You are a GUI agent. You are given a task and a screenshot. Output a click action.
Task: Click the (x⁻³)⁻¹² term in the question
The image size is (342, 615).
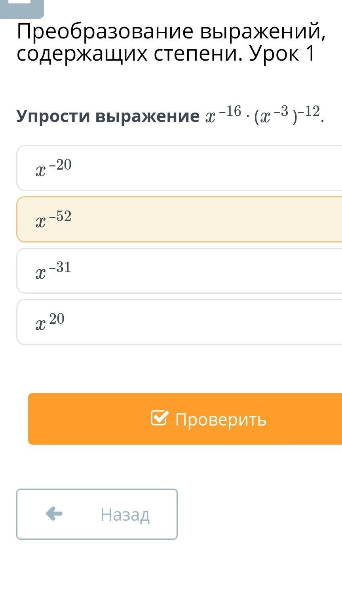[x=288, y=115]
